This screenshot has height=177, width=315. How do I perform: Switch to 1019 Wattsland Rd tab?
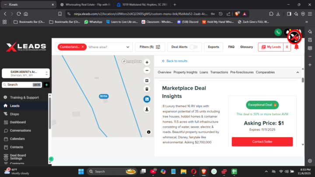tap(143, 5)
